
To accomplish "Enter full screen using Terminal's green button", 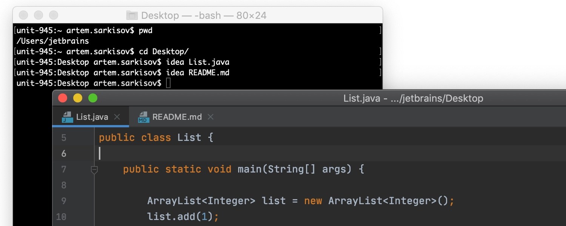I will (x=53, y=15).
